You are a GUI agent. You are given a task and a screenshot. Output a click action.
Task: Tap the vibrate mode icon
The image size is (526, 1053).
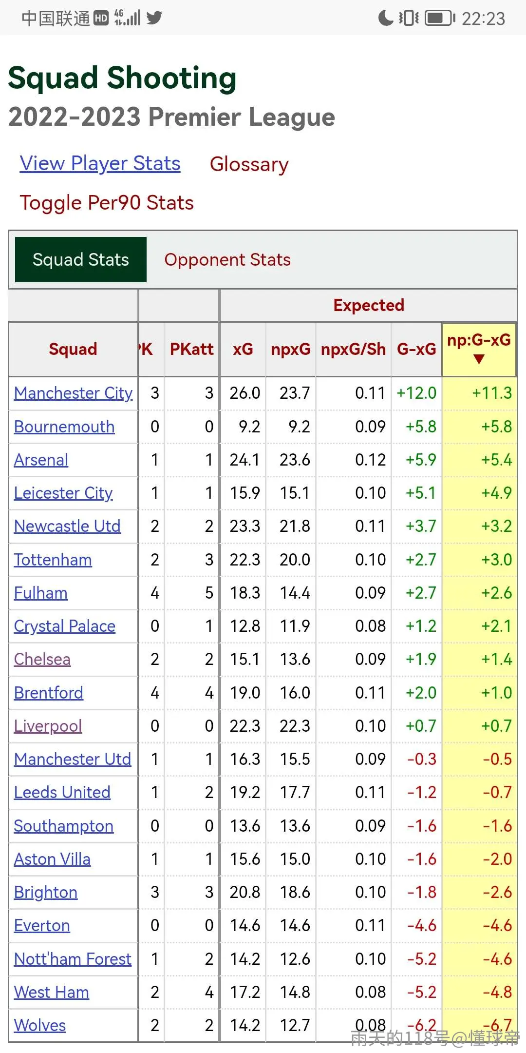coord(409,18)
